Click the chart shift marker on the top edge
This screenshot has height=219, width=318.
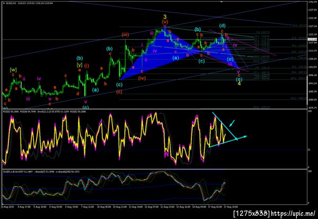point(222,2)
